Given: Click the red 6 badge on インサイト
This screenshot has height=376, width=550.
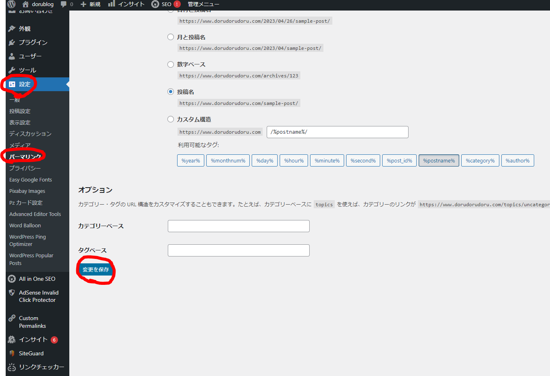Looking at the screenshot, I should (54, 340).
